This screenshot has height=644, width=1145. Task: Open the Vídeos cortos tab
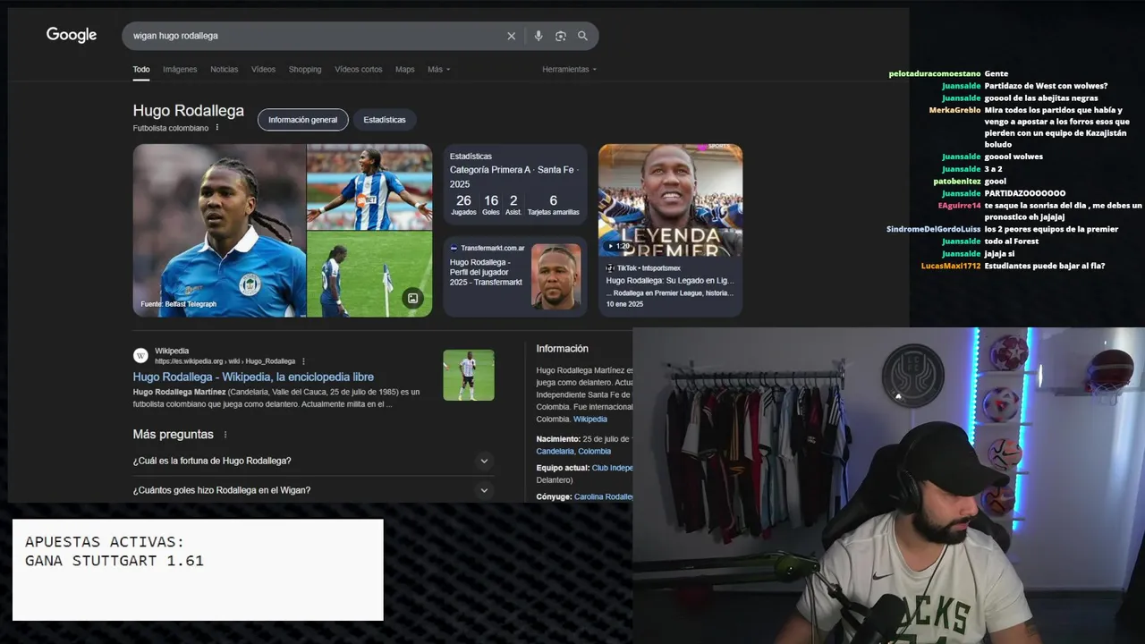(x=359, y=70)
